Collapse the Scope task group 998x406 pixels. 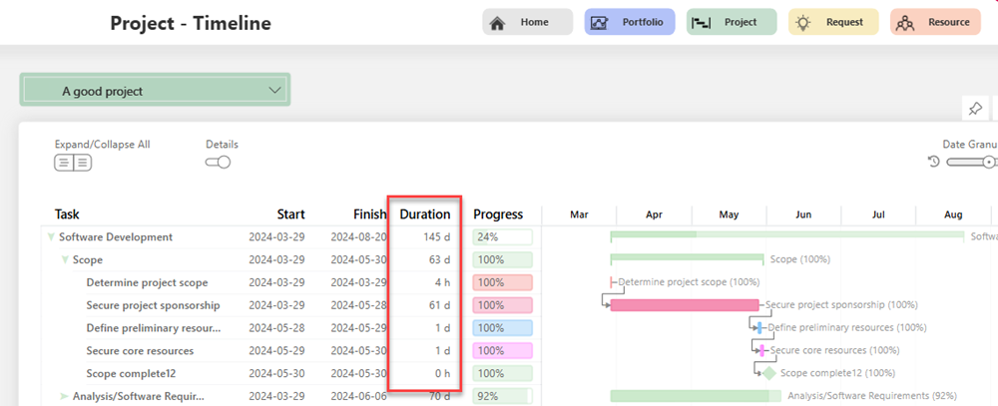click(x=65, y=260)
